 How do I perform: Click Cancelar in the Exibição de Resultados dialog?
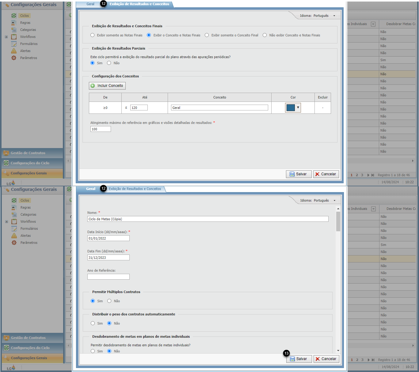[326, 174]
